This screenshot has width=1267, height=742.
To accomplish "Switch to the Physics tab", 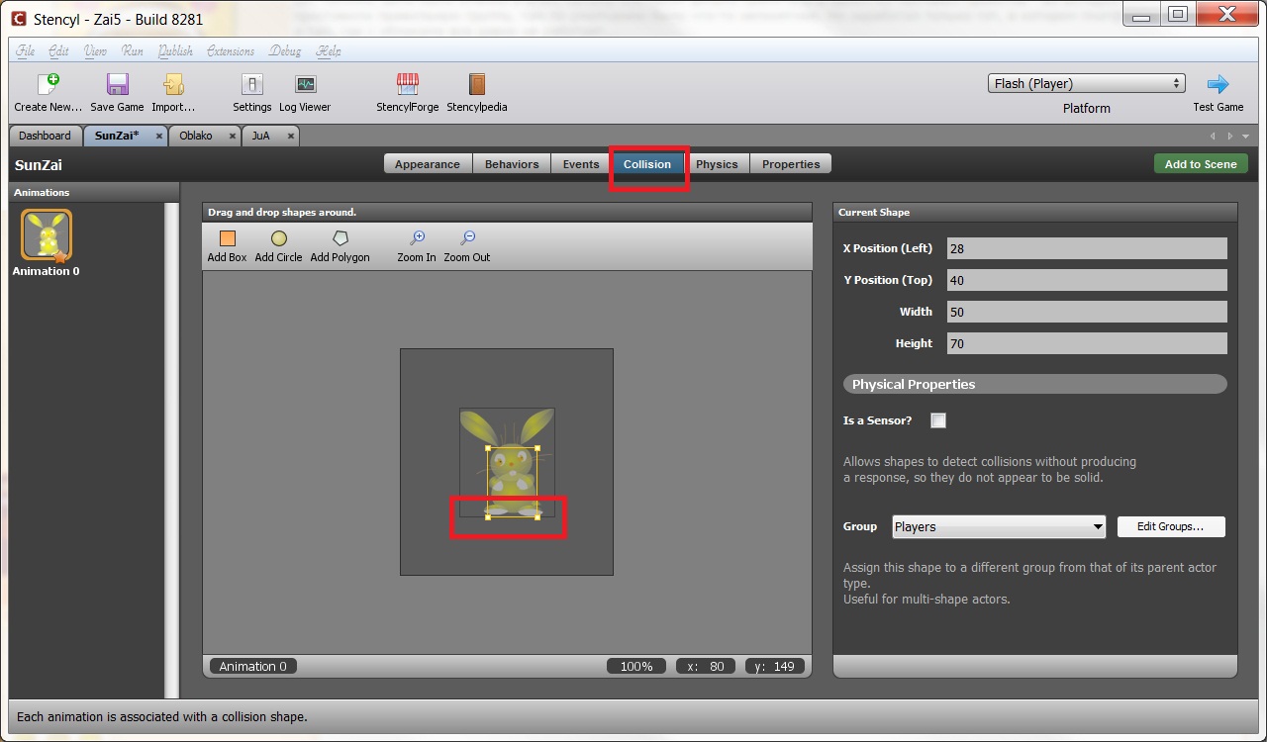I will click(x=717, y=164).
